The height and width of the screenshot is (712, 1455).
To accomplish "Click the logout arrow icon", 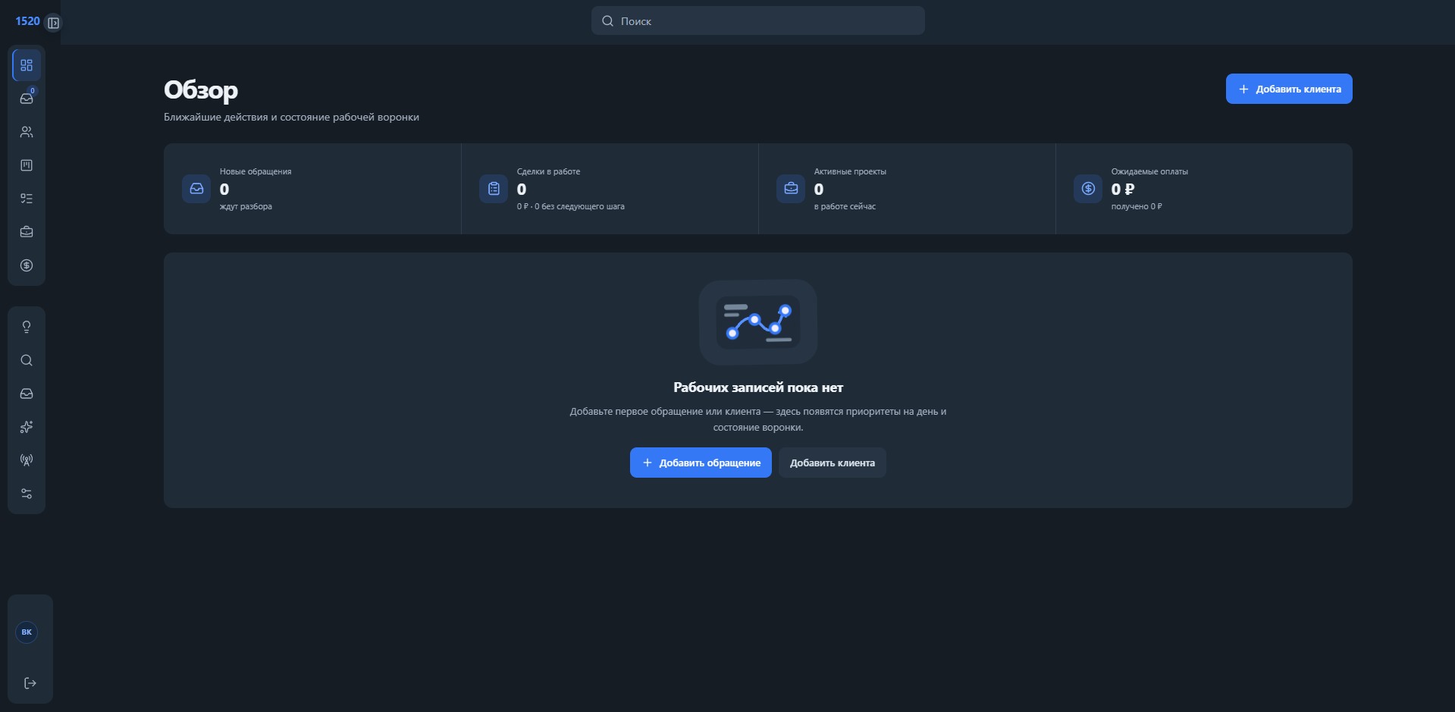I will point(30,683).
